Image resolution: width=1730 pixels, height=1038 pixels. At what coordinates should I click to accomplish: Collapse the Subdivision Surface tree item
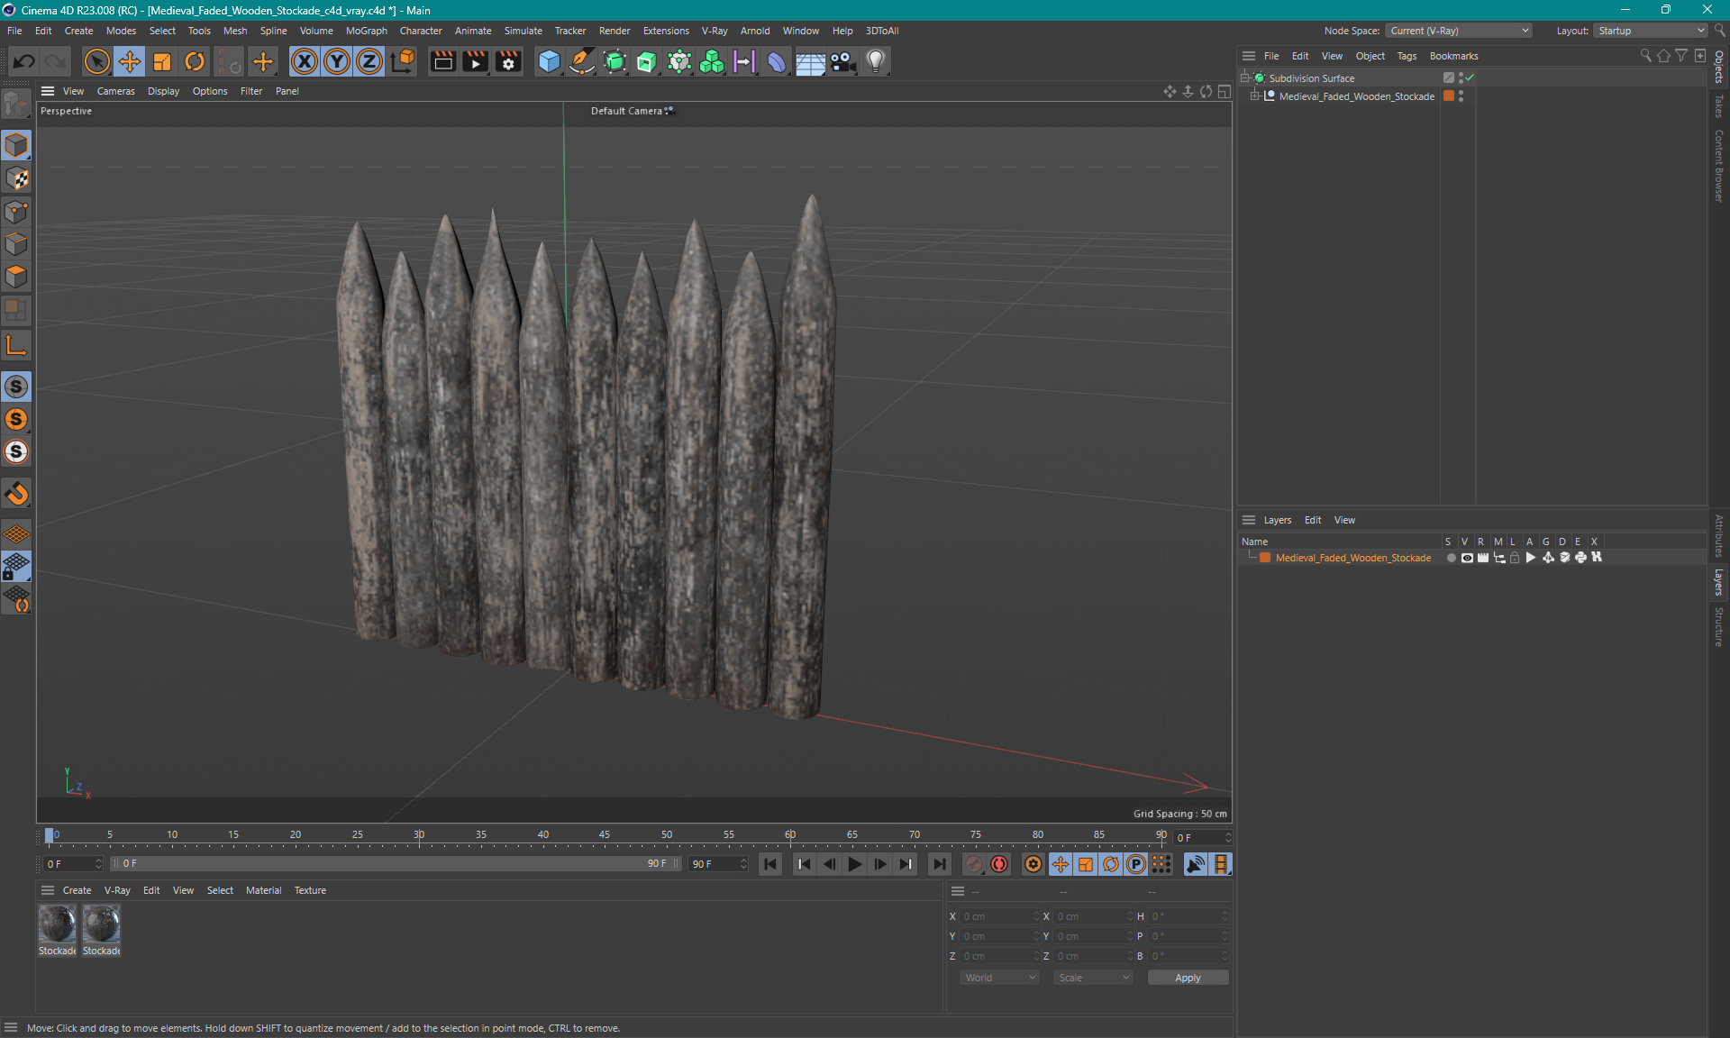point(1245,77)
